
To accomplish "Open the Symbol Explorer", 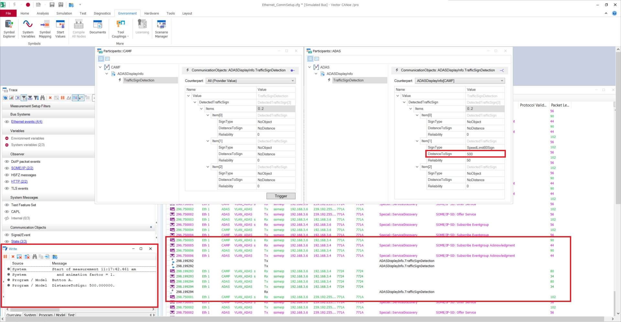I will click(9, 28).
